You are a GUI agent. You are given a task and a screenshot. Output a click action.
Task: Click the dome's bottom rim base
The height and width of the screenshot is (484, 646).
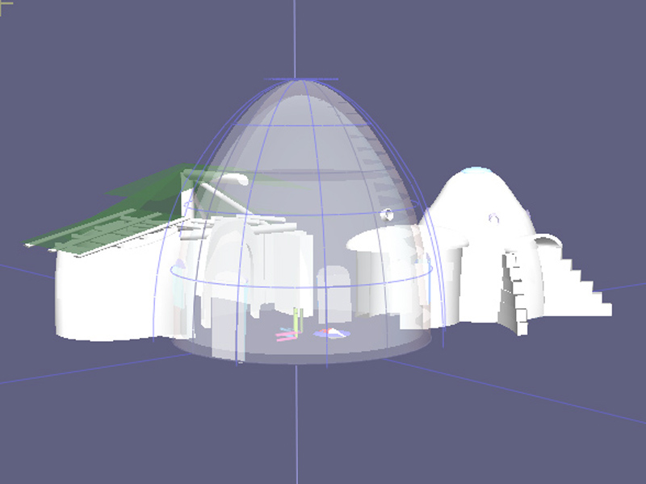click(x=299, y=357)
